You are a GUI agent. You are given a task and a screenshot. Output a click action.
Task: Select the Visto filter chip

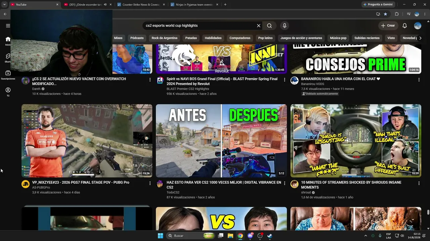click(391, 38)
